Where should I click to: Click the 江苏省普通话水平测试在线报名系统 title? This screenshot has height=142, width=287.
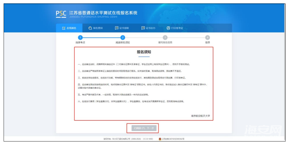click(103, 13)
